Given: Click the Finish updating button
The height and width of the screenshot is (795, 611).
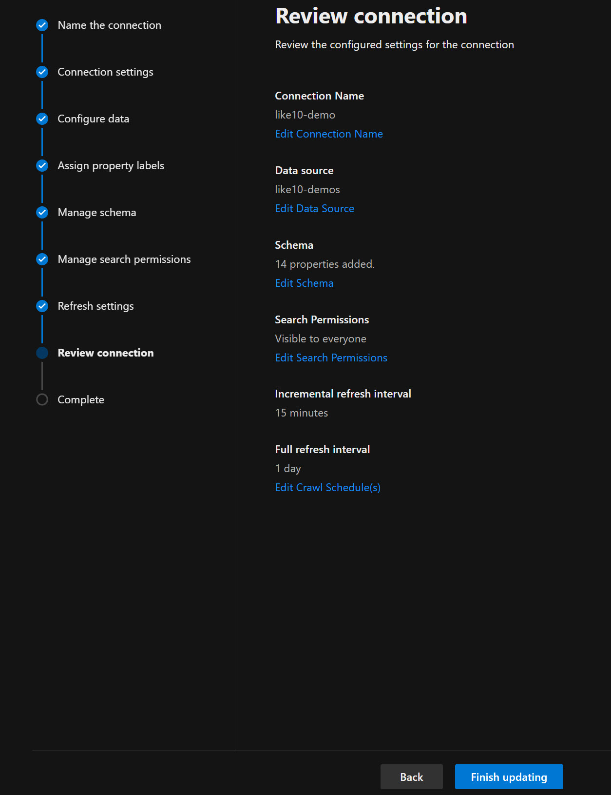Looking at the screenshot, I should coord(509,777).
